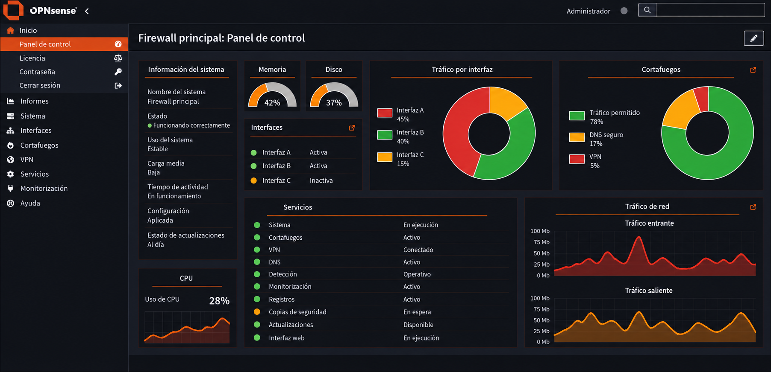Click the Disco 37% gauge

pos(334,95)
